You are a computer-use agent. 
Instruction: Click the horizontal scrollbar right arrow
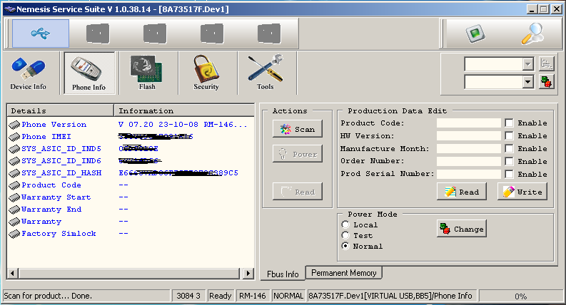coord(248,273)
